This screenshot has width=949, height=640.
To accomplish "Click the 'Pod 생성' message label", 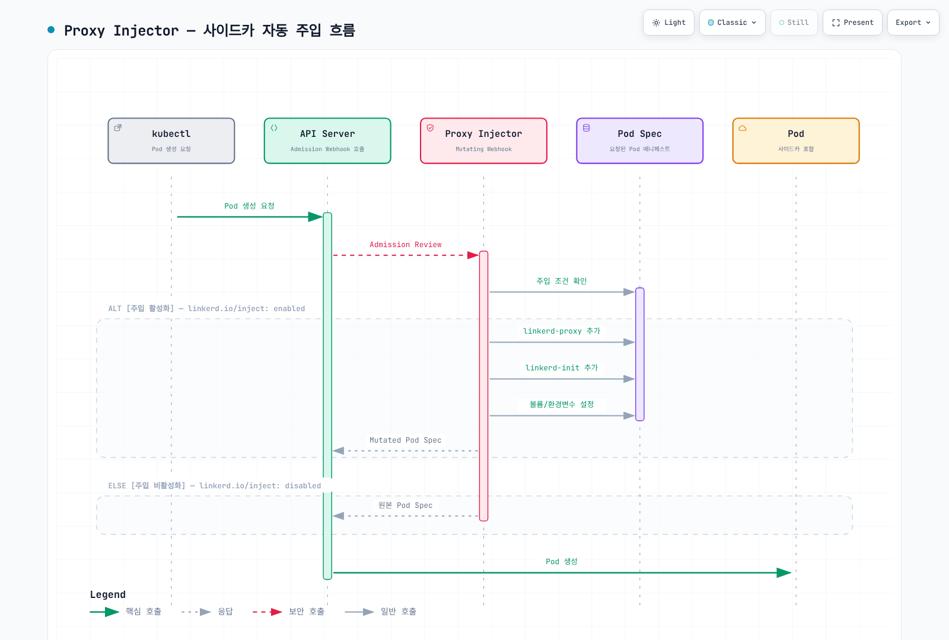I will (x=562, y=562).
